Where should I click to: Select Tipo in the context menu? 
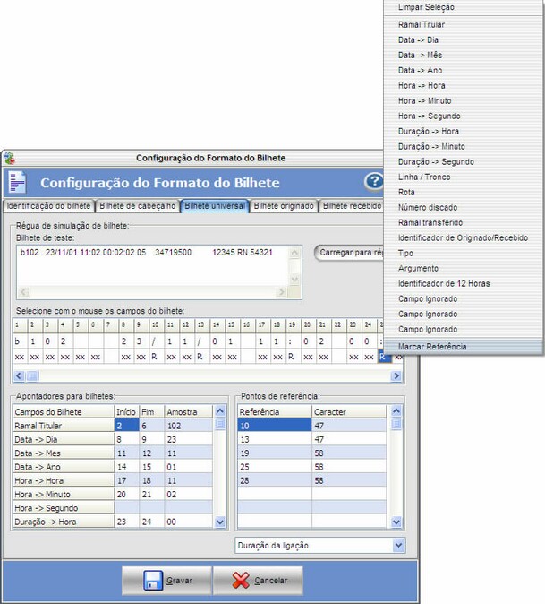pos(405,253)
